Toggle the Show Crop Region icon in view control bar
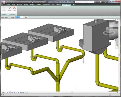Image resolution: width=121 pixels, height=97 pixels. click(23, 92)
